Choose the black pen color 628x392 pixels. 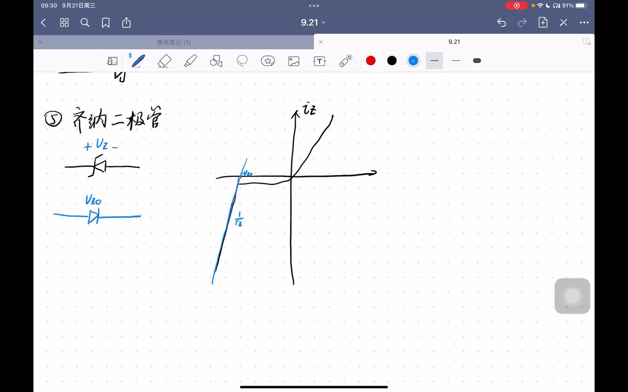392,61
